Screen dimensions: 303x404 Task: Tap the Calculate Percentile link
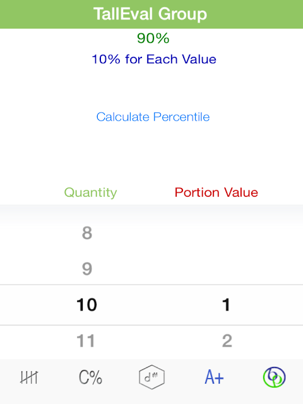point(153,117)
